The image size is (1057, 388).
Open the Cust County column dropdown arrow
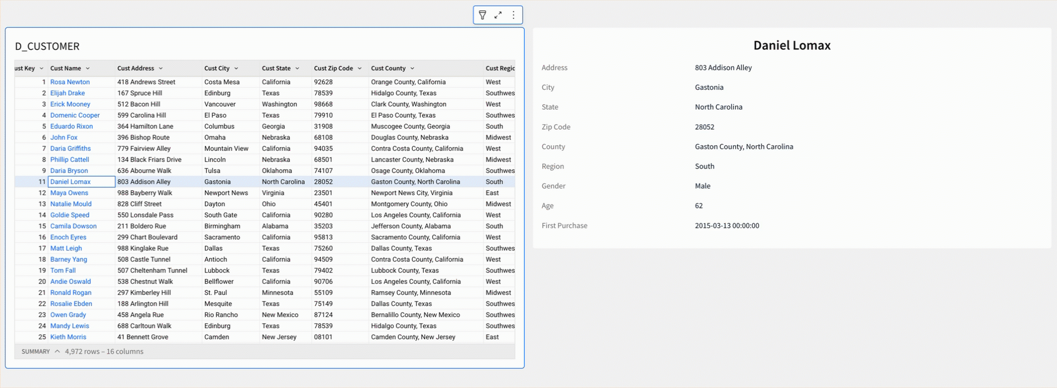[412, 69]
